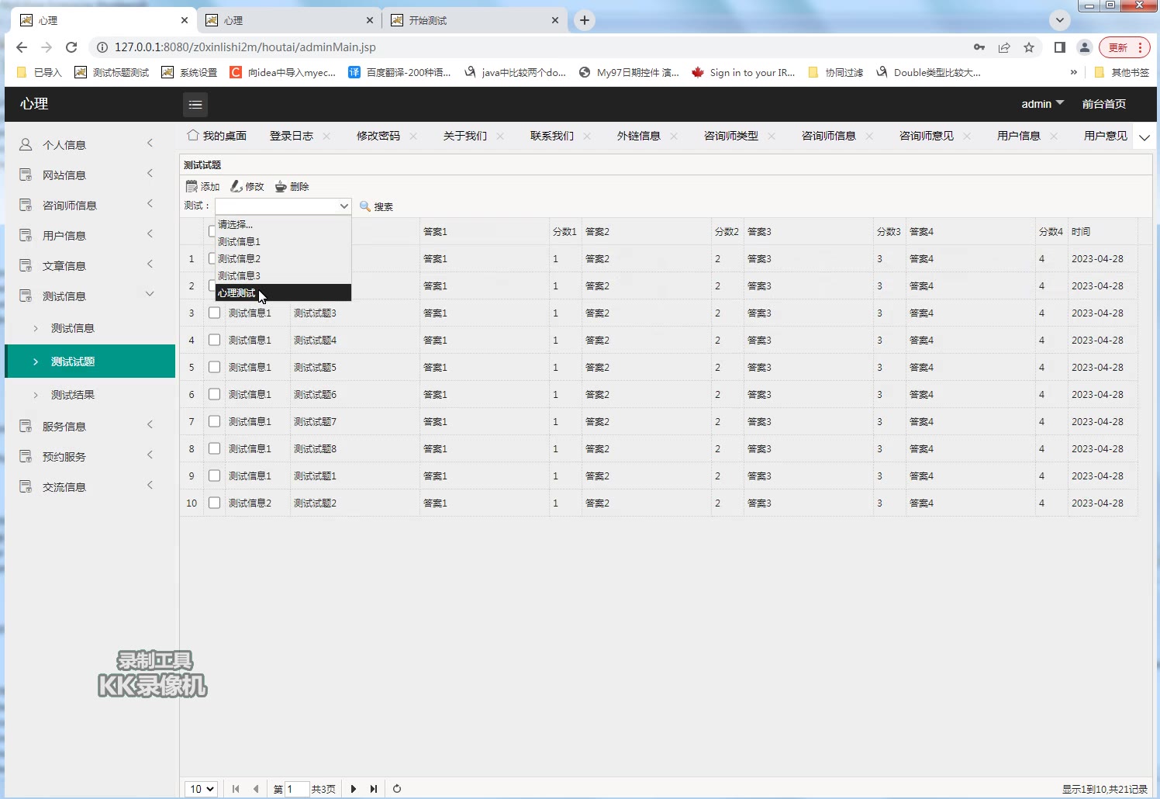The height and width of the screenshot is (799, 1160).
Task: Go to the next page of results
Action: 354,789
